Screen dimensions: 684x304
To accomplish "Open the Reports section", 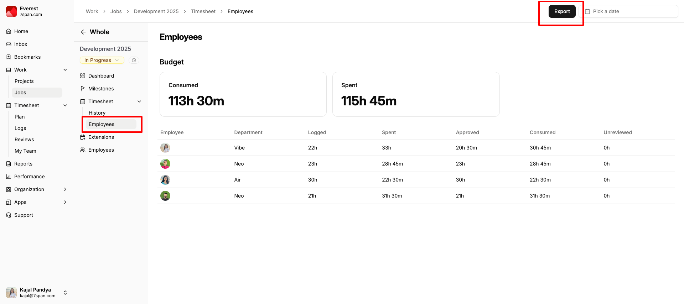I will point(23,164).
